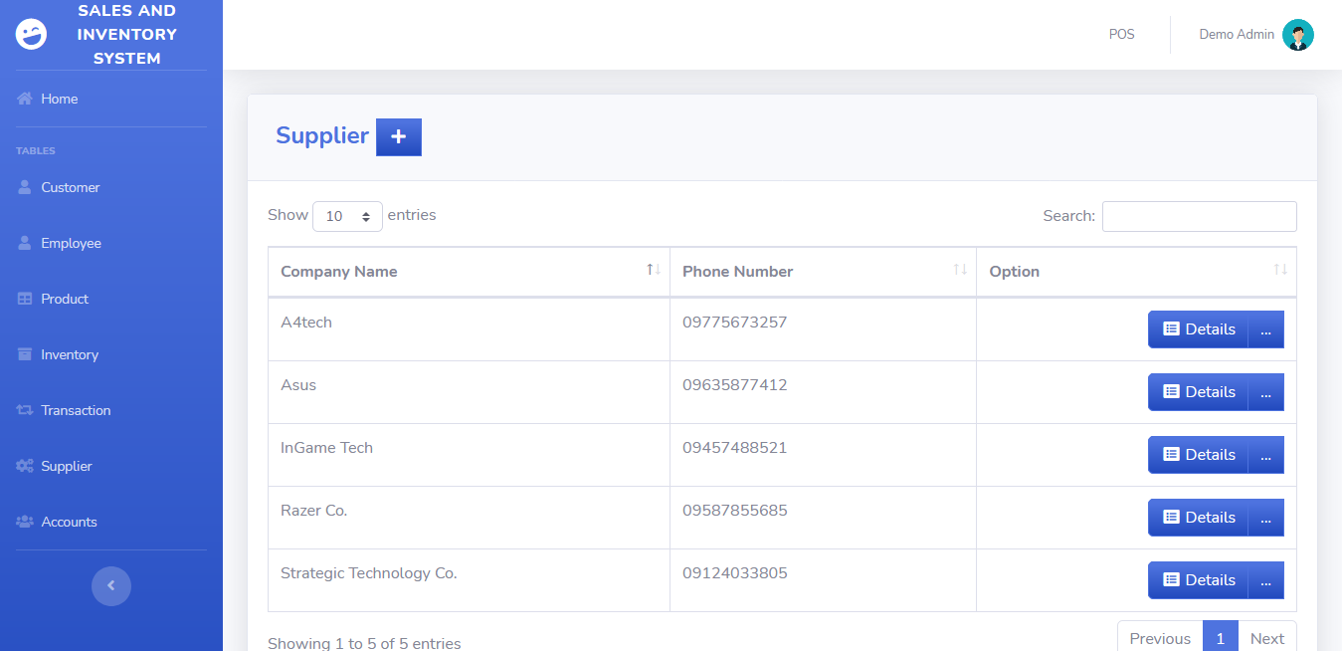
Task: Collapse the sidebar with the chevron toggle
Action: (111, 585)
